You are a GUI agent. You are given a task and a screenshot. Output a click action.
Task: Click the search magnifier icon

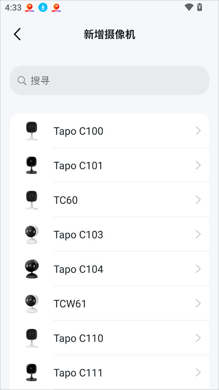[22, 80]
